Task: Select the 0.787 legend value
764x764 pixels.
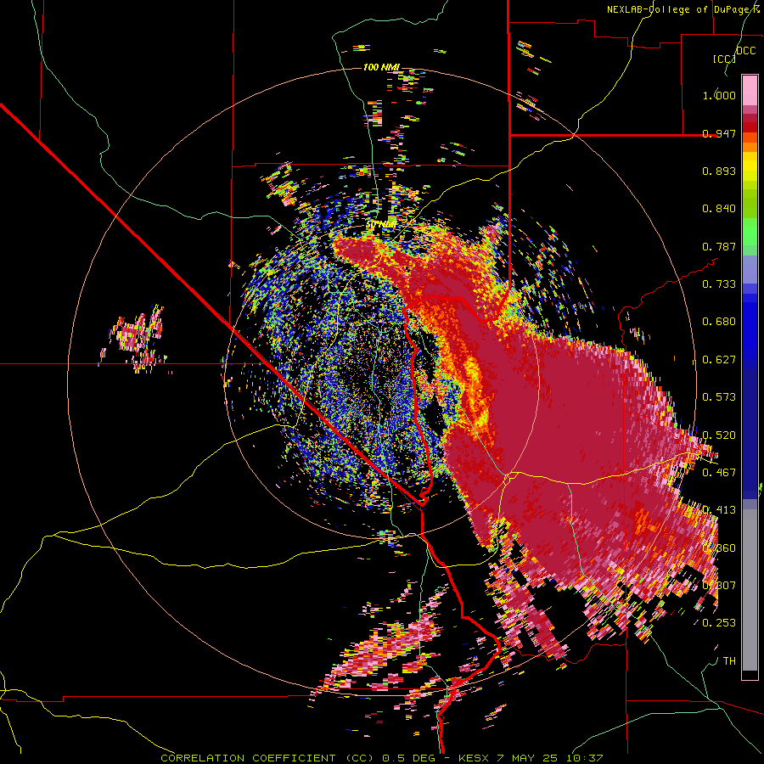Action: click(719, 246)
